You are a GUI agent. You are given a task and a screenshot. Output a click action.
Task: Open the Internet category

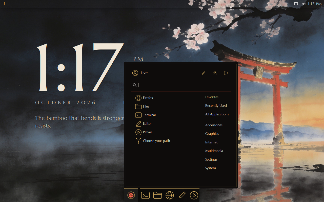click(217, 142)
